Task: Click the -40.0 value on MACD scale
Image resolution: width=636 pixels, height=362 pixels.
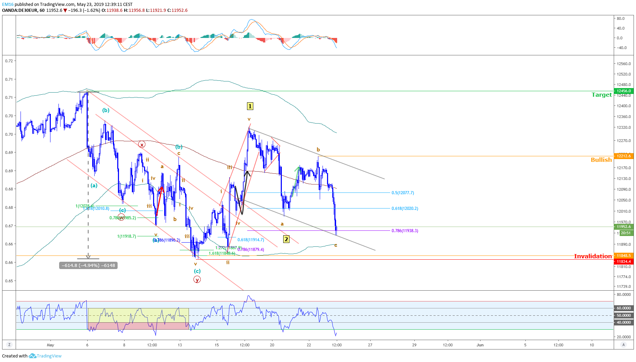Action: point(621,48)
